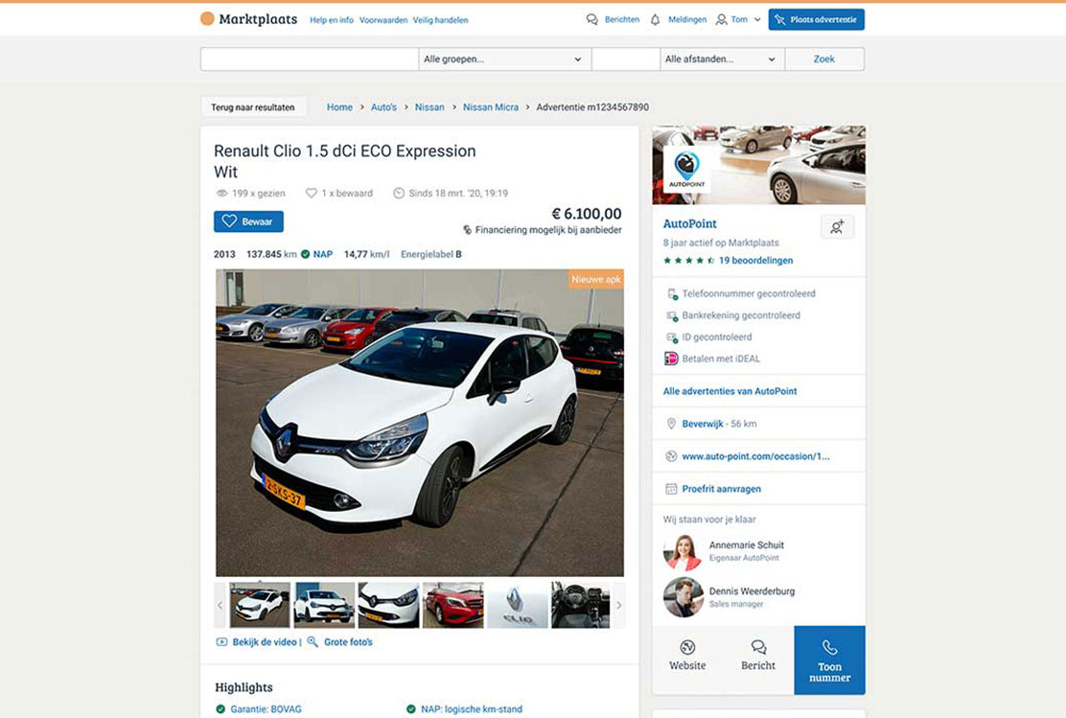Click the Toon nummer button

pos(829,660)
